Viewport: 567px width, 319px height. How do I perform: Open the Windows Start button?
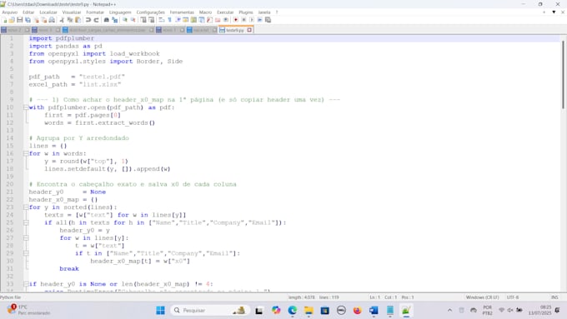pyautogui.click(x=160, y=311)
